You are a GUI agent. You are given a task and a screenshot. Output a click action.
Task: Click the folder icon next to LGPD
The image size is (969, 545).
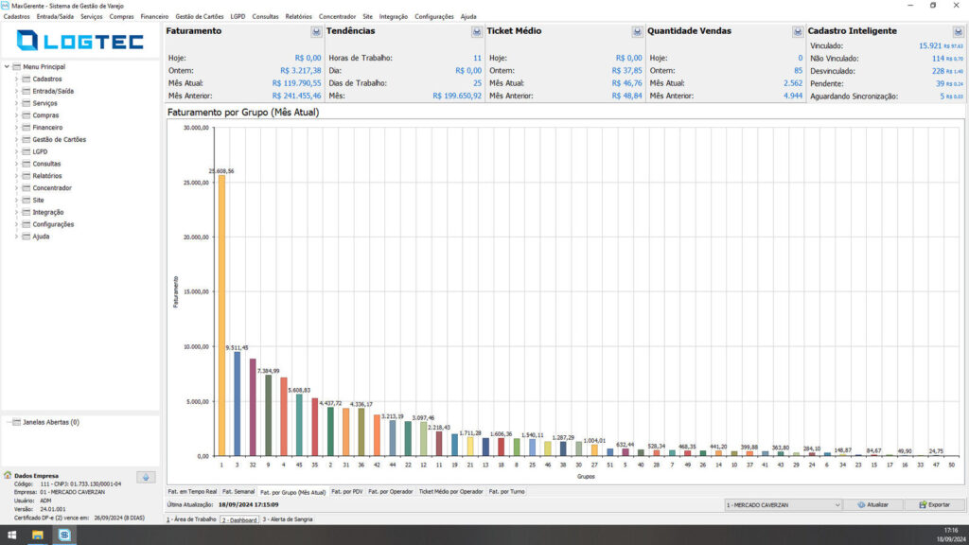(x=26, y=151)
